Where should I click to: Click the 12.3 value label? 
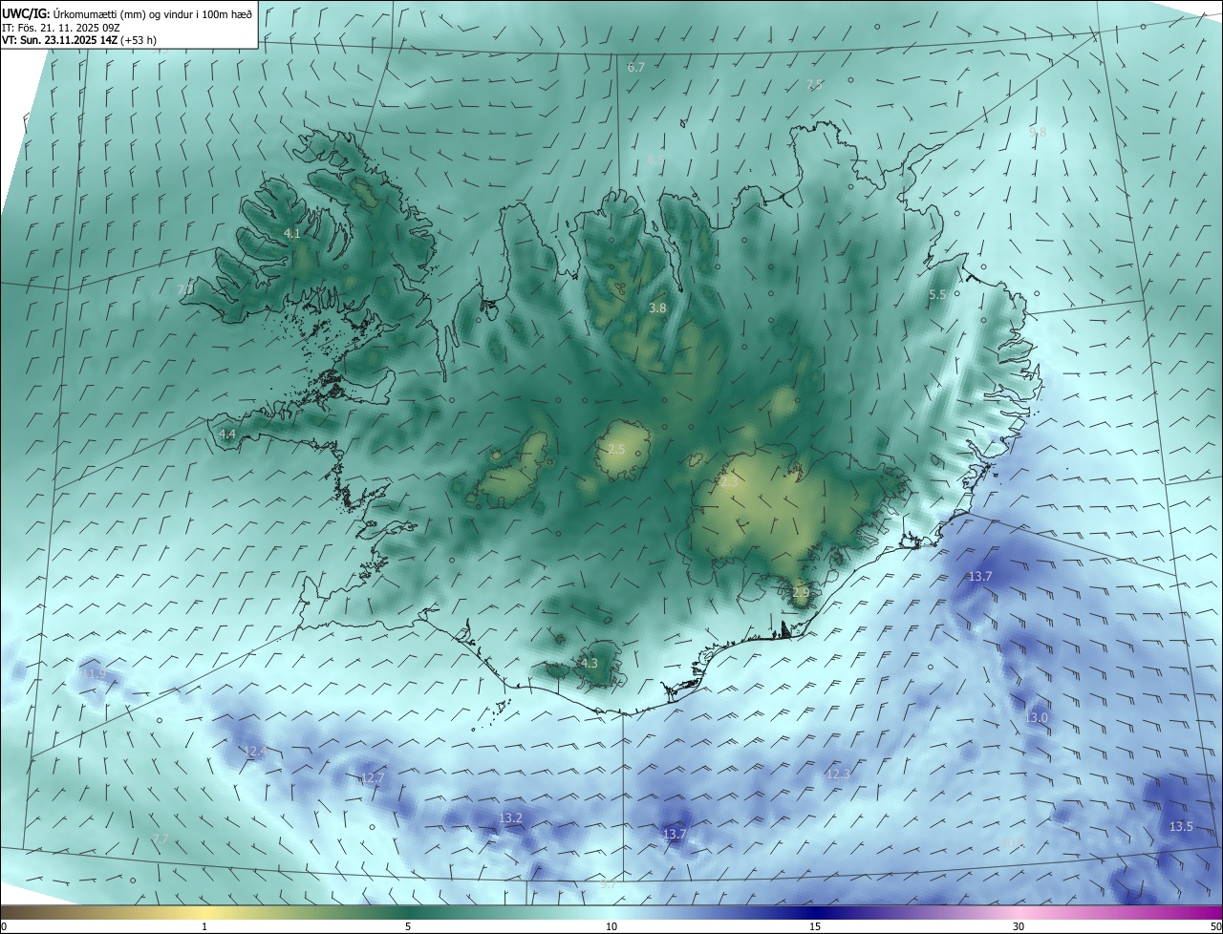point(838,775)
